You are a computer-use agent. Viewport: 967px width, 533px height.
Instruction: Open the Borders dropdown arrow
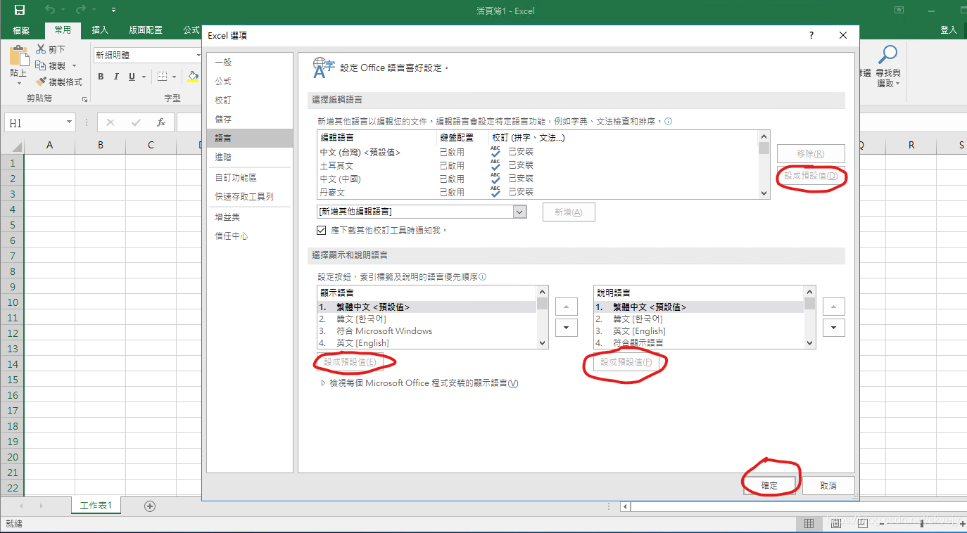175,77
